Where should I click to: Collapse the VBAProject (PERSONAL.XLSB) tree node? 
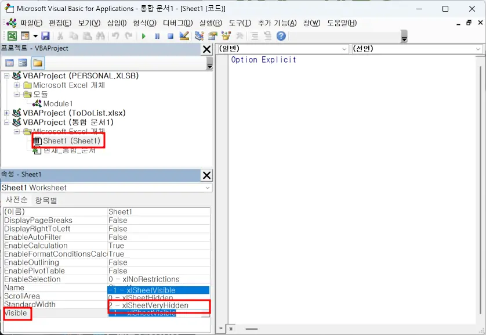7,76
